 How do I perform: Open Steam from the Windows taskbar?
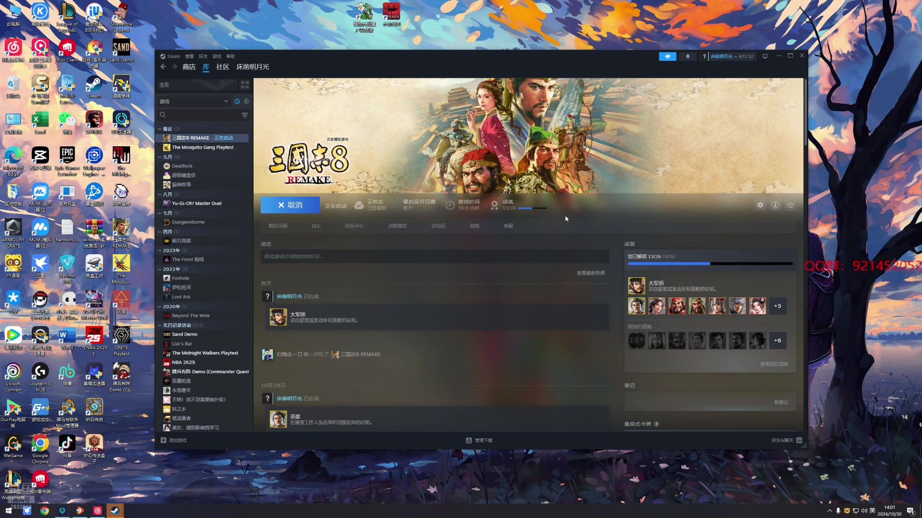115,511
